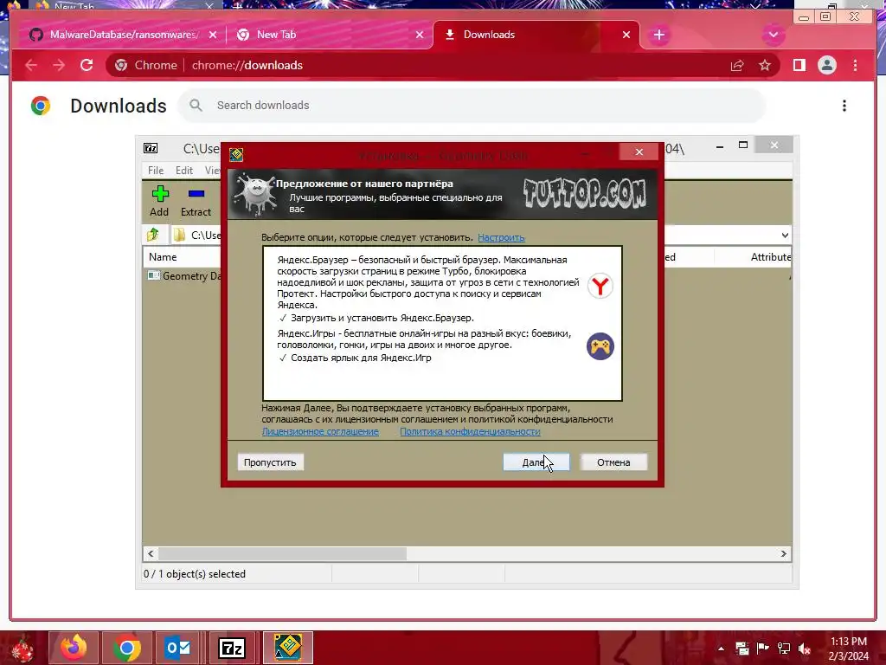886x665 pixels.
Task: Click the Start button ornament
Action: pos(22,649)
